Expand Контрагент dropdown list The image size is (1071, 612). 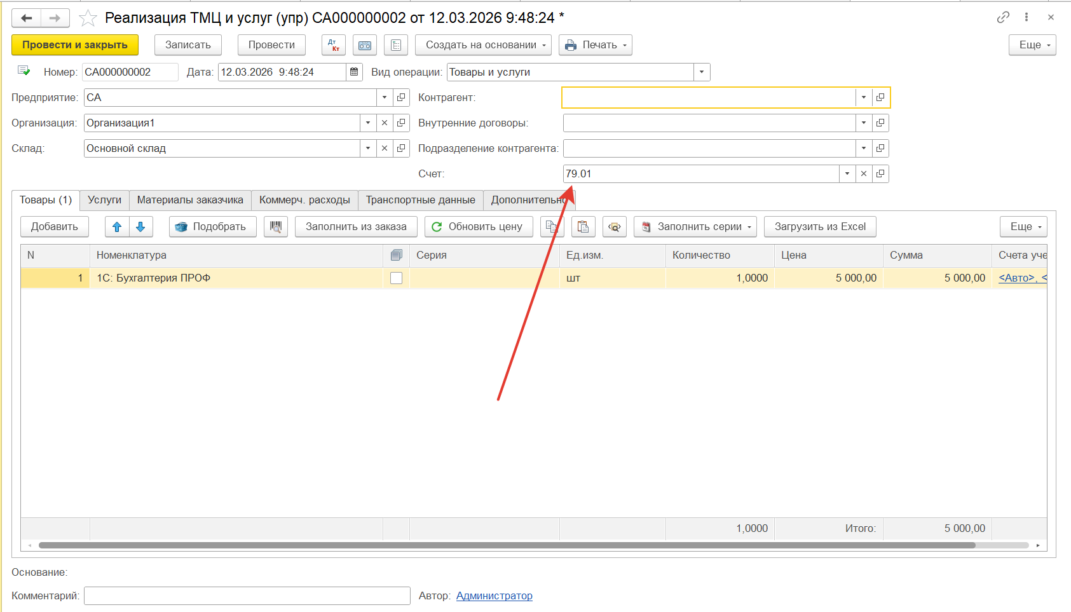(x=864, y=97)
